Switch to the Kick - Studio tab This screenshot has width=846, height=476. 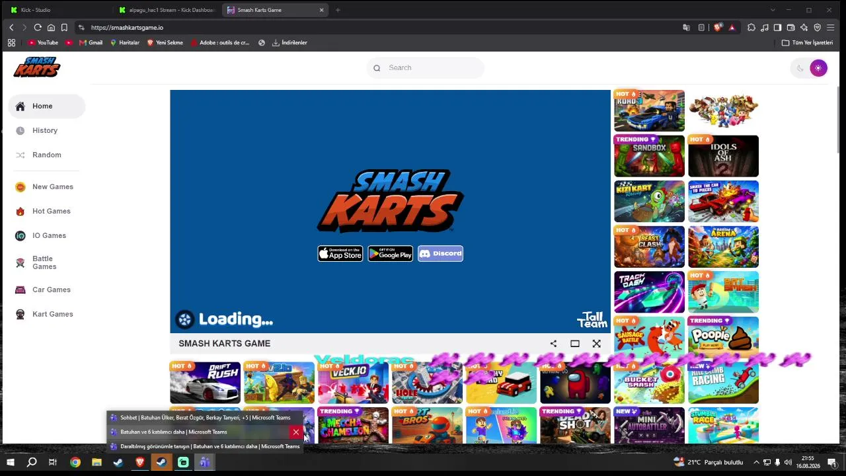pos(58,10)
